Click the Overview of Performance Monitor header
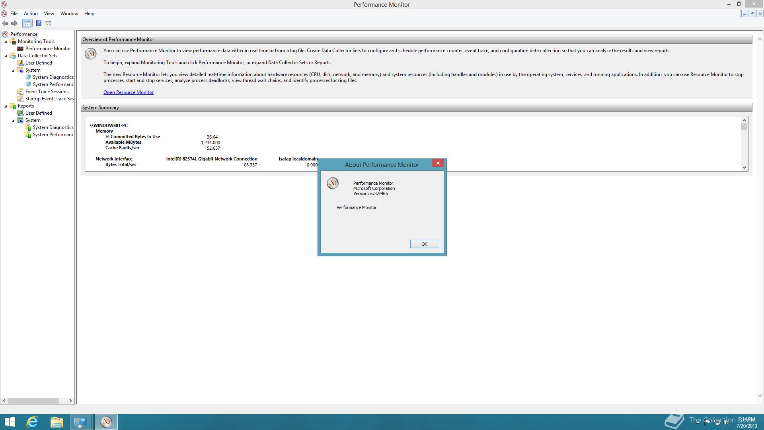764x430 pixels. point(416,39)
